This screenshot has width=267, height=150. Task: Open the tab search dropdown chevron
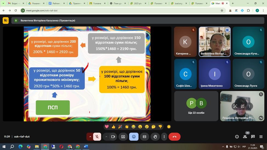tap(3, 3)
